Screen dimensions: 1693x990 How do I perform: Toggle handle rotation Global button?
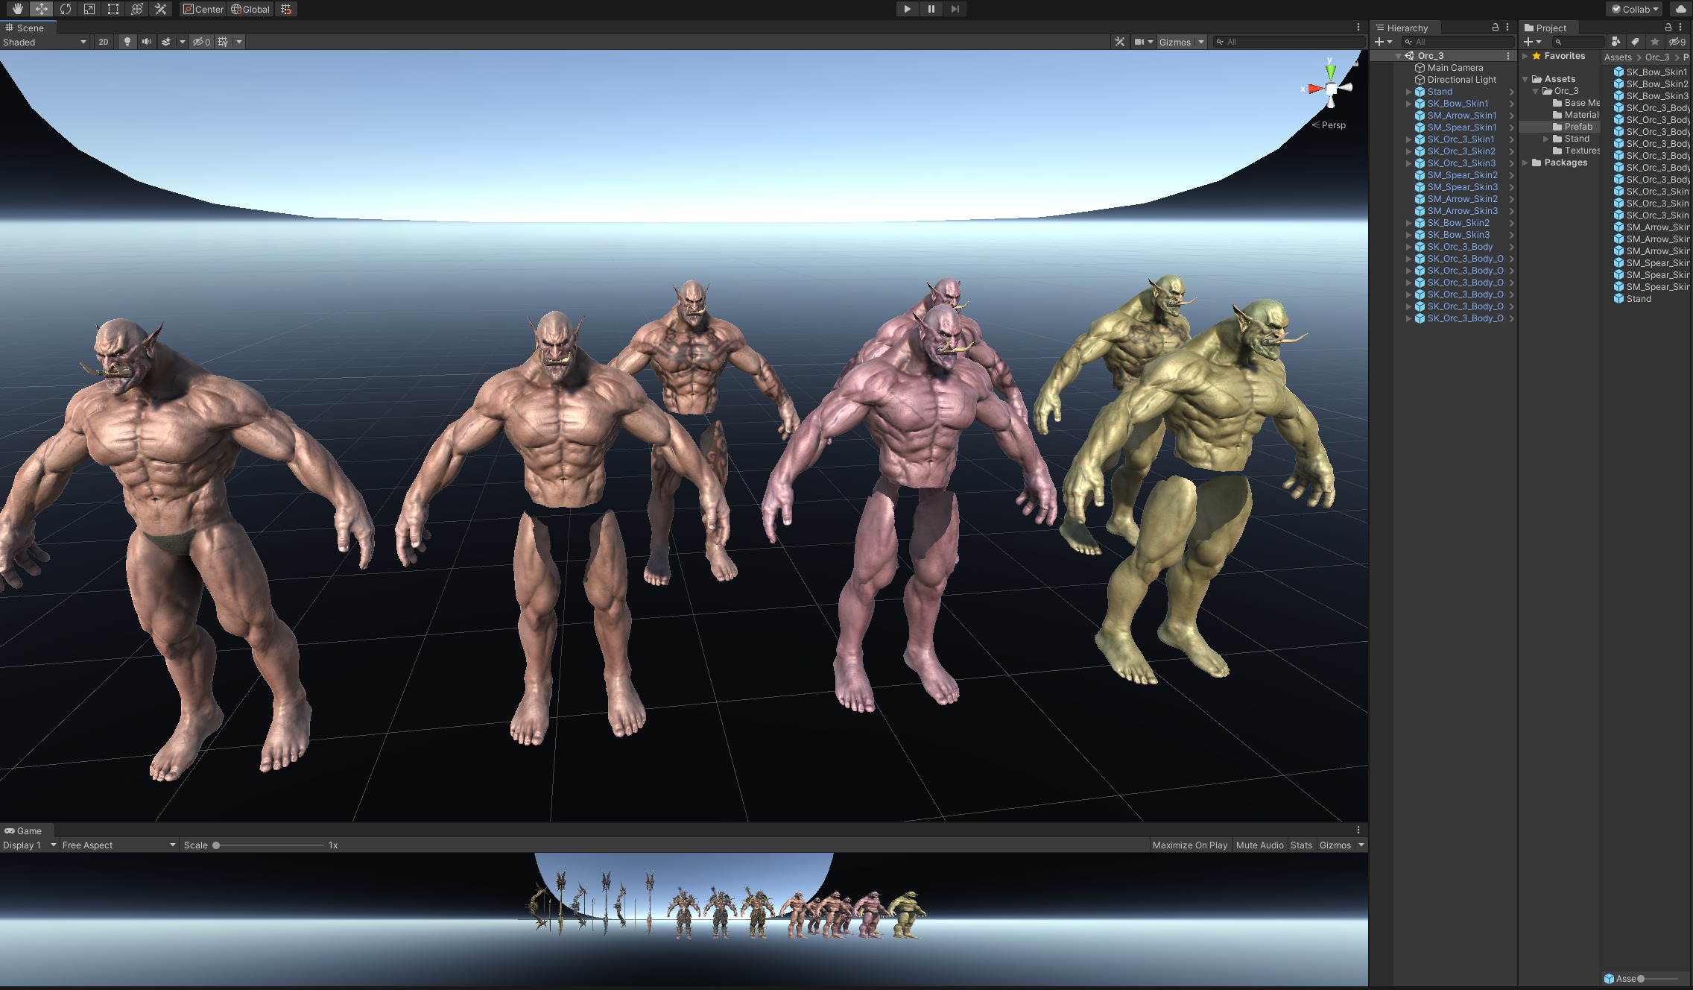point(250,9)
